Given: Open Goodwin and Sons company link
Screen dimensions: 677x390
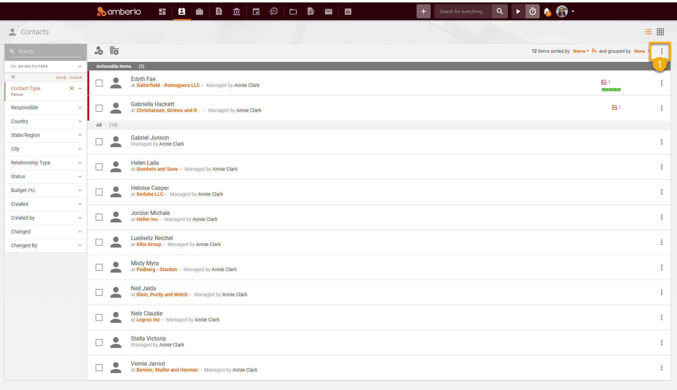Looking at the screenshot, I should tap(157, 169).
